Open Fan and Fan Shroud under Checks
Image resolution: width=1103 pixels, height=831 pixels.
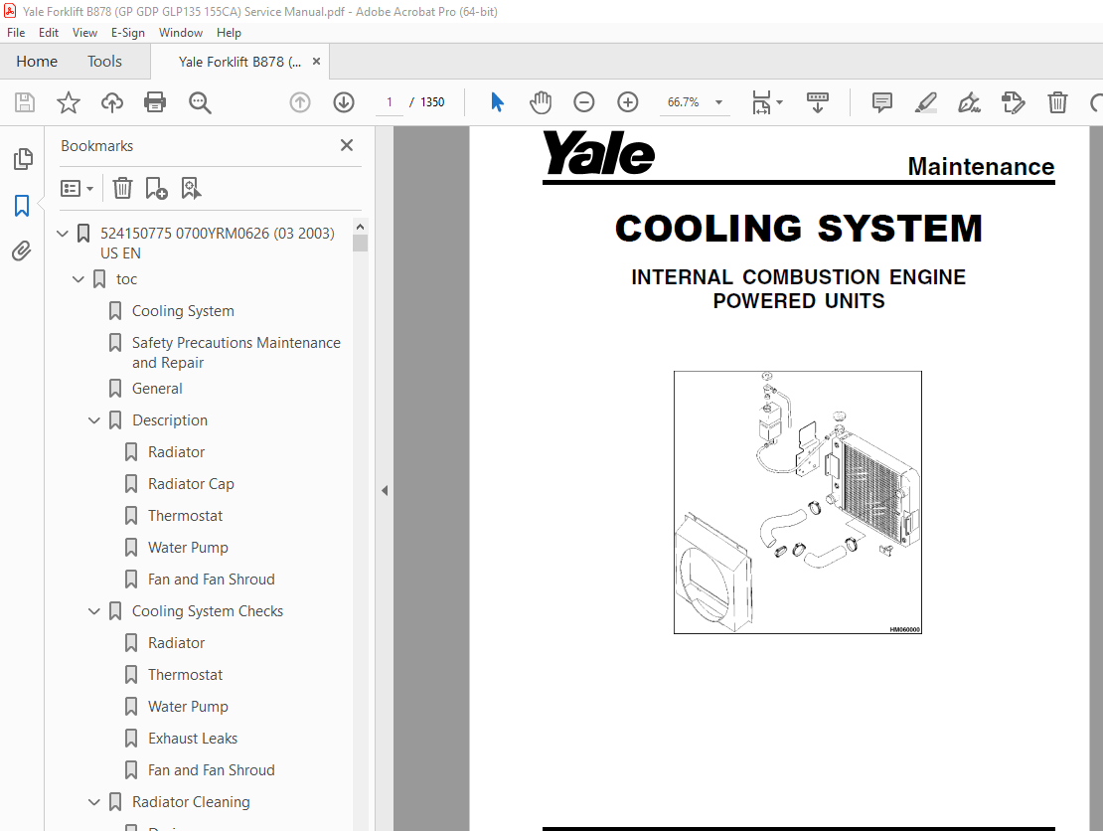pos(211,770)
